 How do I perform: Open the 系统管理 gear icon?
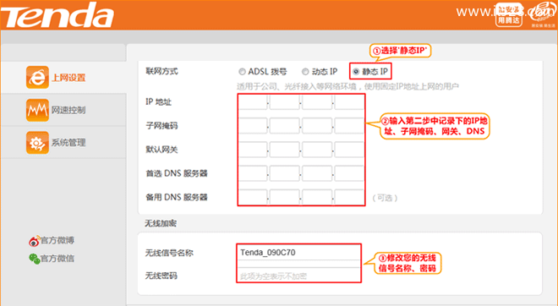37,143
